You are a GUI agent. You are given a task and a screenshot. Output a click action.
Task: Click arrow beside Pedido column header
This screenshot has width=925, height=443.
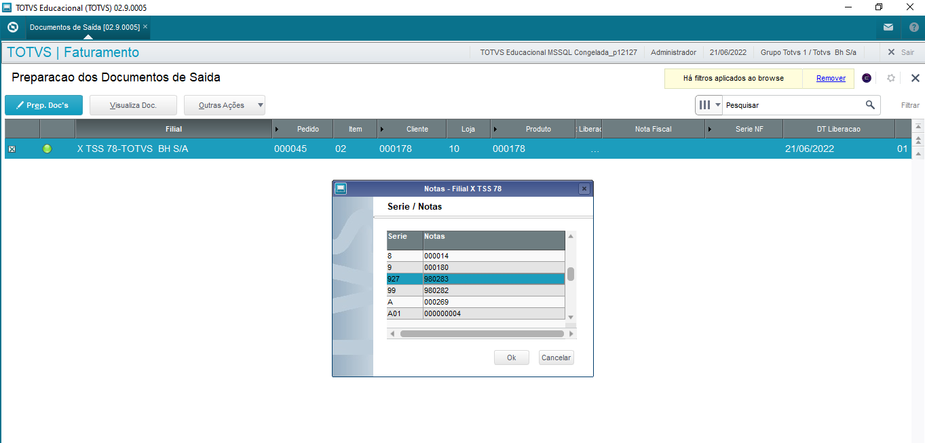pyautogui.click(x=276, y=129)
